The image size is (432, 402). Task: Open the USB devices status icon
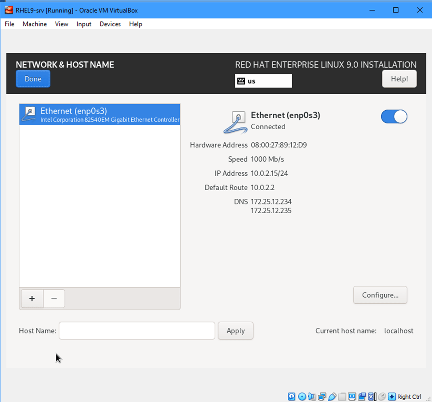[332, 396]
